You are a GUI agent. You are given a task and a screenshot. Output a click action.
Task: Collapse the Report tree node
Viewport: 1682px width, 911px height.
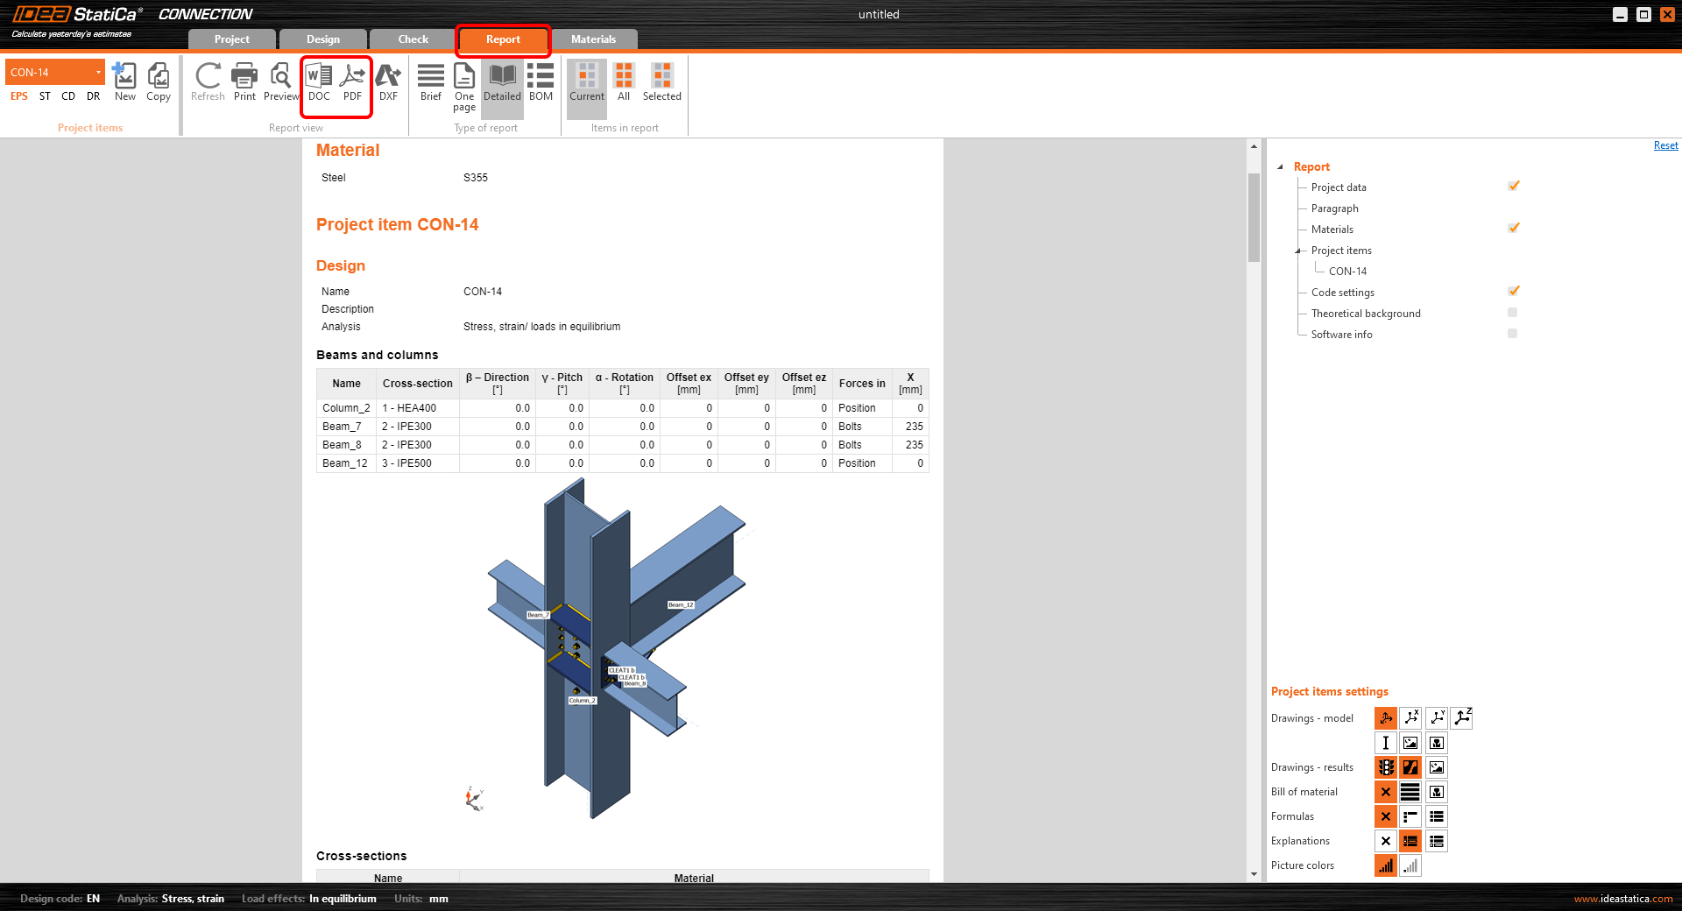[x=1281, y=167]
